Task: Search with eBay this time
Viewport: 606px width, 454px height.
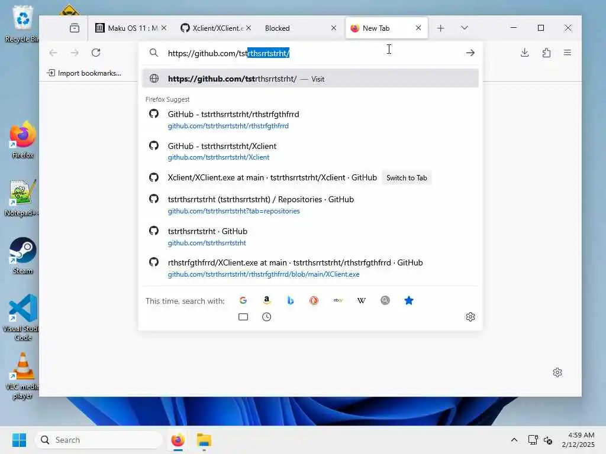Action: click(338, 300)
